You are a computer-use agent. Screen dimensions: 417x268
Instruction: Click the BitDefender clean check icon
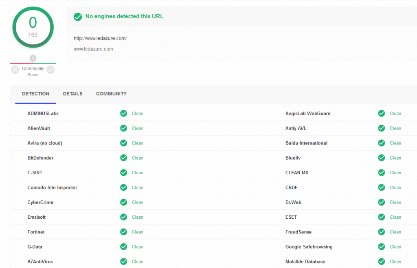tap(124, 158)
